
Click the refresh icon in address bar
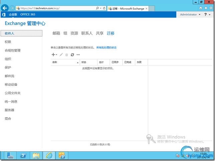(104, 8)
